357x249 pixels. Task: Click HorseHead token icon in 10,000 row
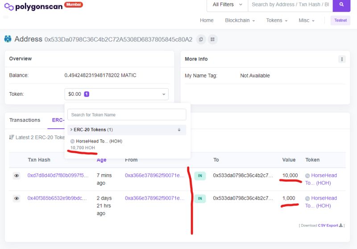pos(307,176)
